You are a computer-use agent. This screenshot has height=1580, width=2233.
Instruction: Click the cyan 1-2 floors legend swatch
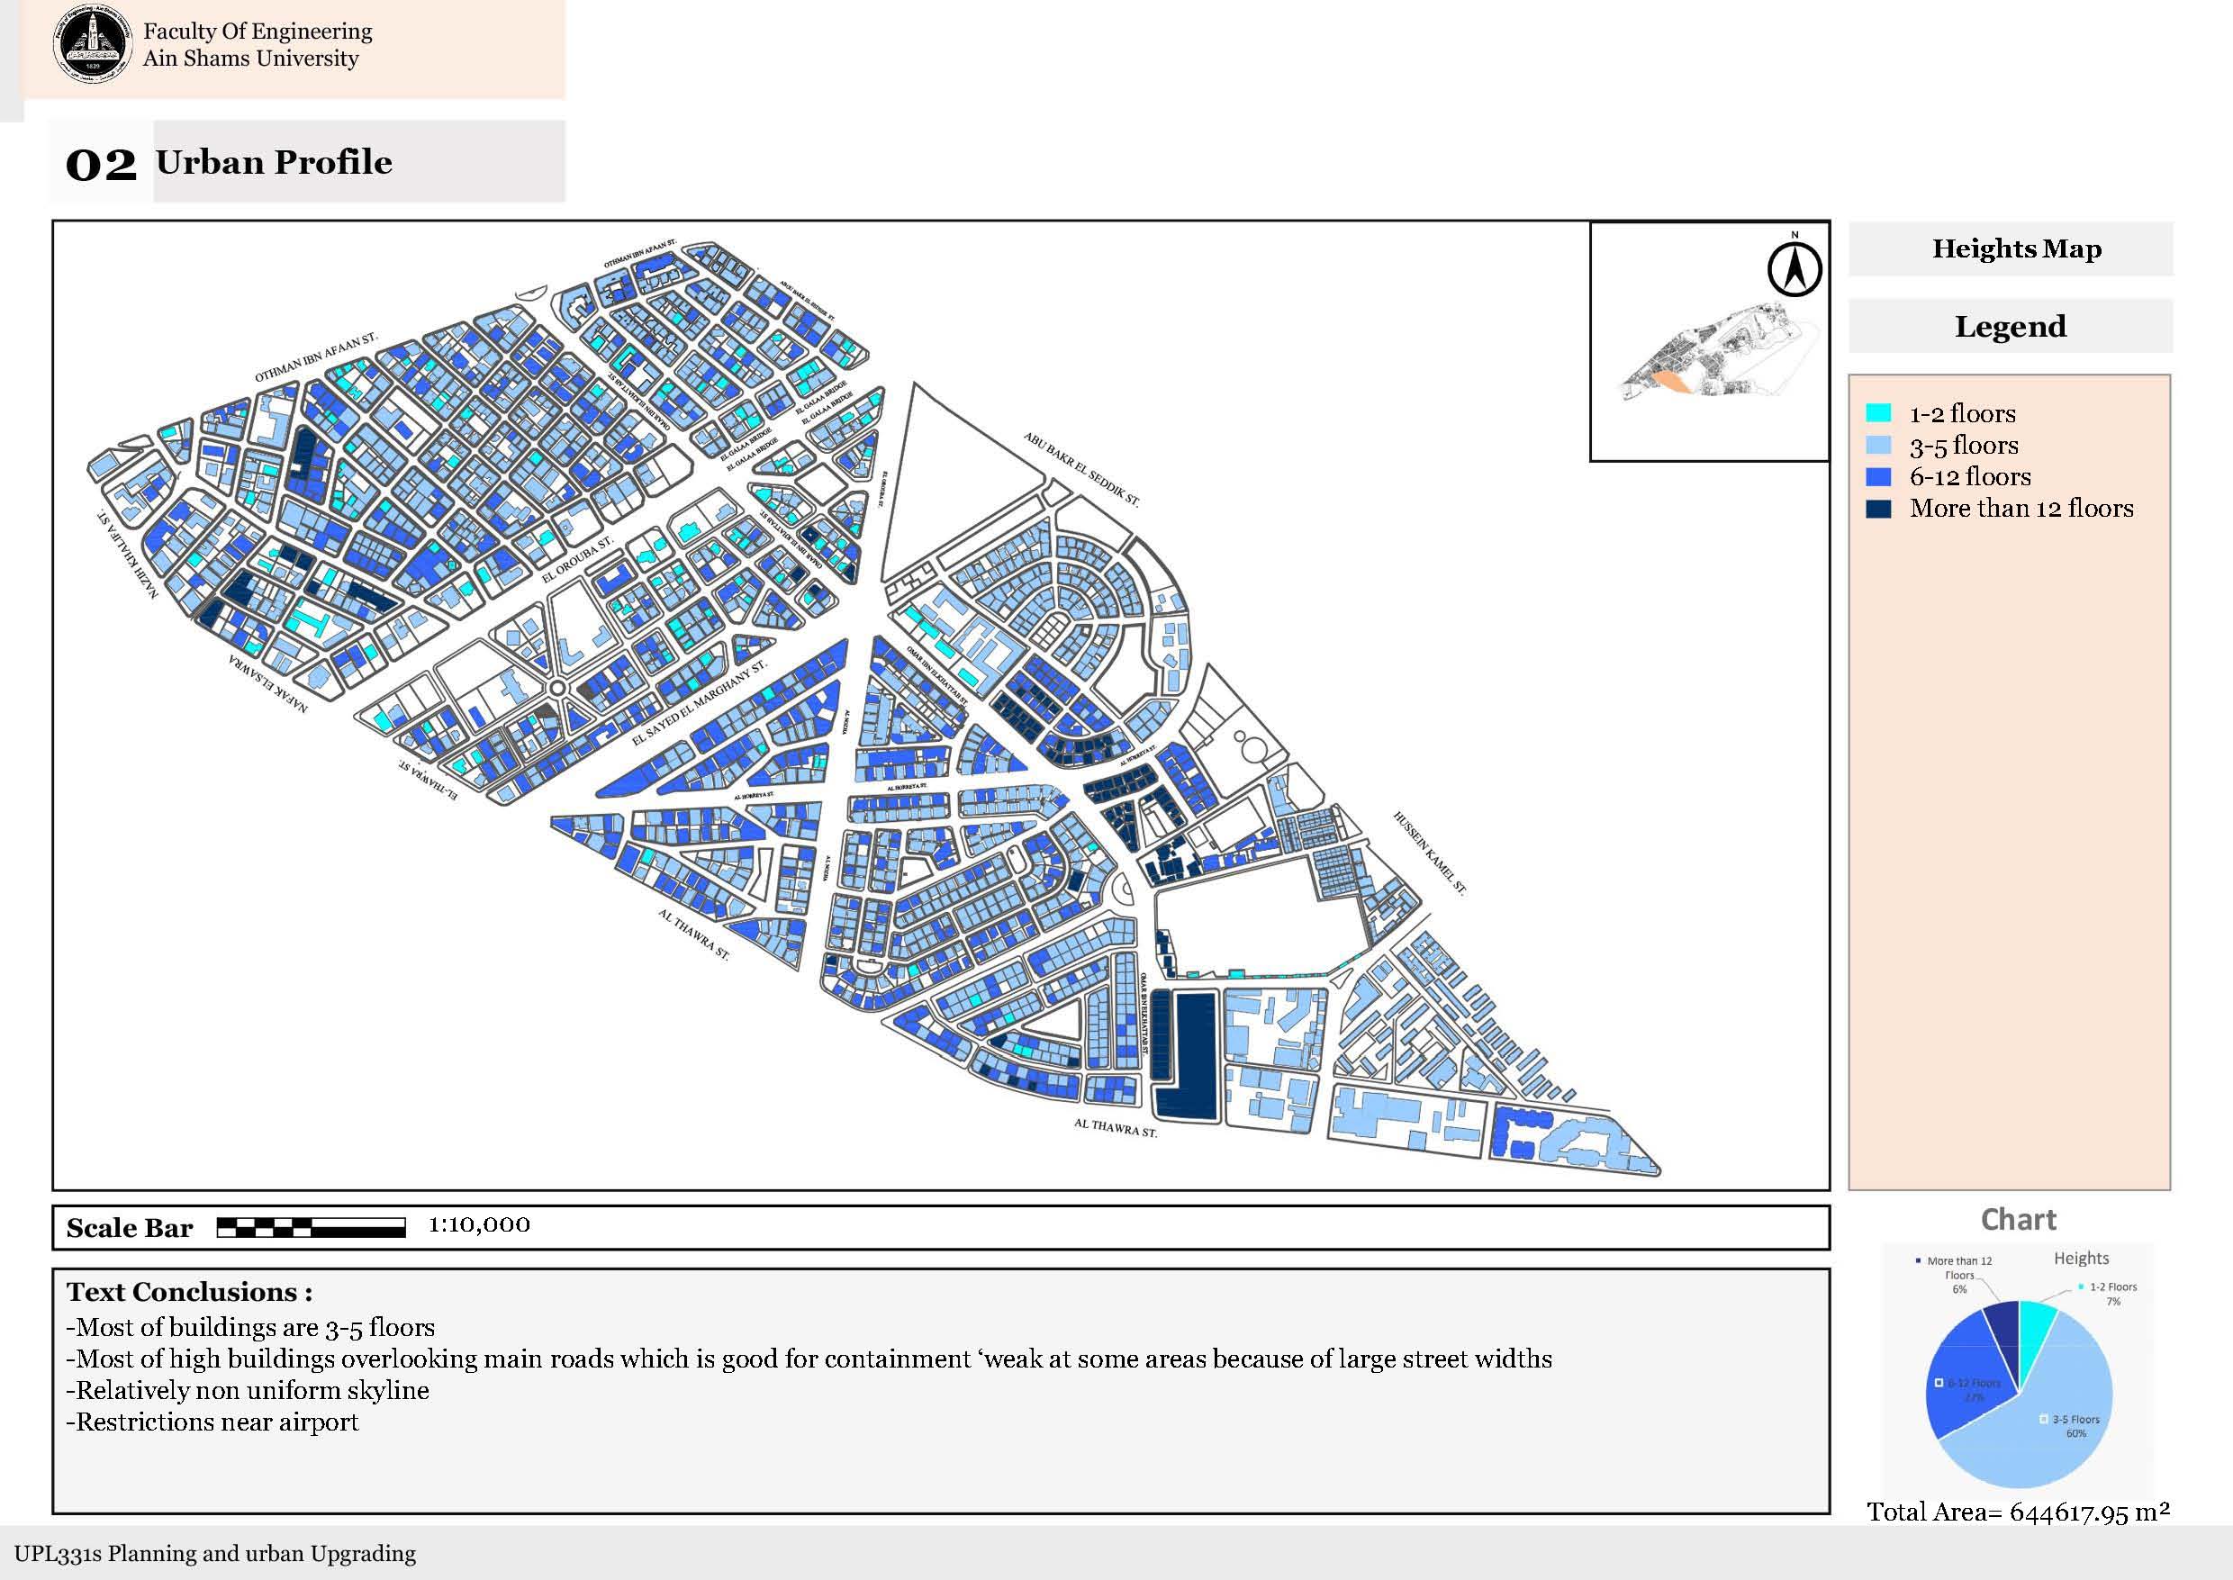[x=1878, y=413]
